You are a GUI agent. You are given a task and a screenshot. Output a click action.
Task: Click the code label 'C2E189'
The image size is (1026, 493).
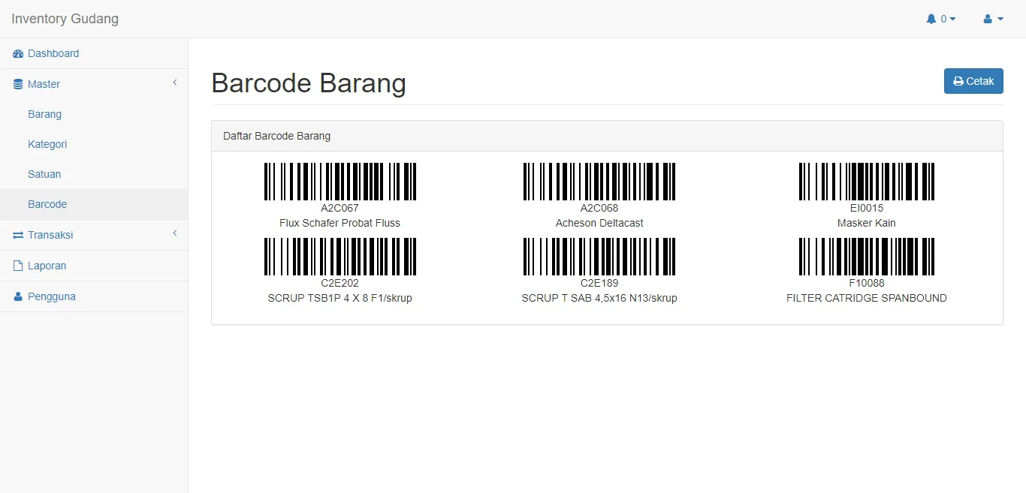599,284
